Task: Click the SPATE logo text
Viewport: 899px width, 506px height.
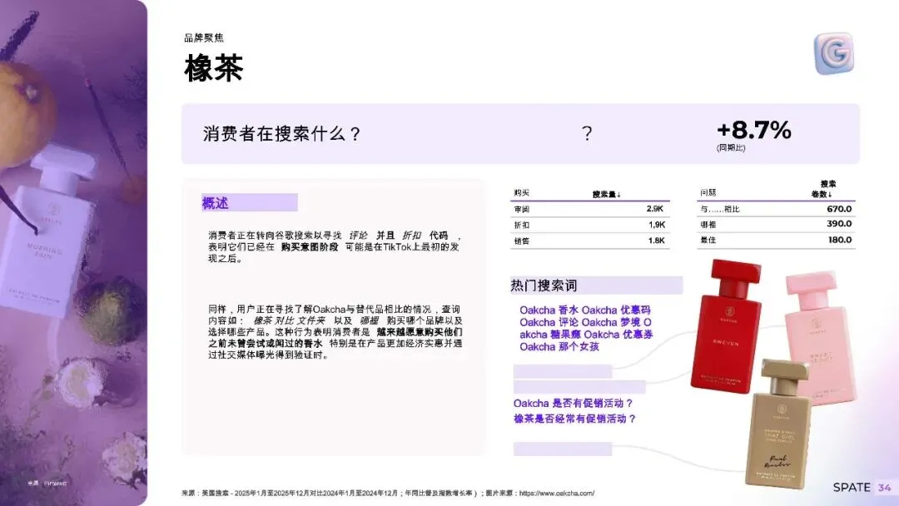Action: (x=852, y=487)
